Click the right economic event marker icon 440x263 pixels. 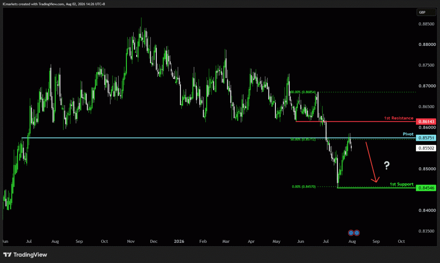357,233
